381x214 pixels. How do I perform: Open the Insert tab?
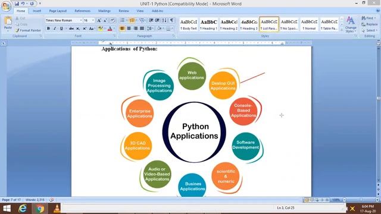37,11
